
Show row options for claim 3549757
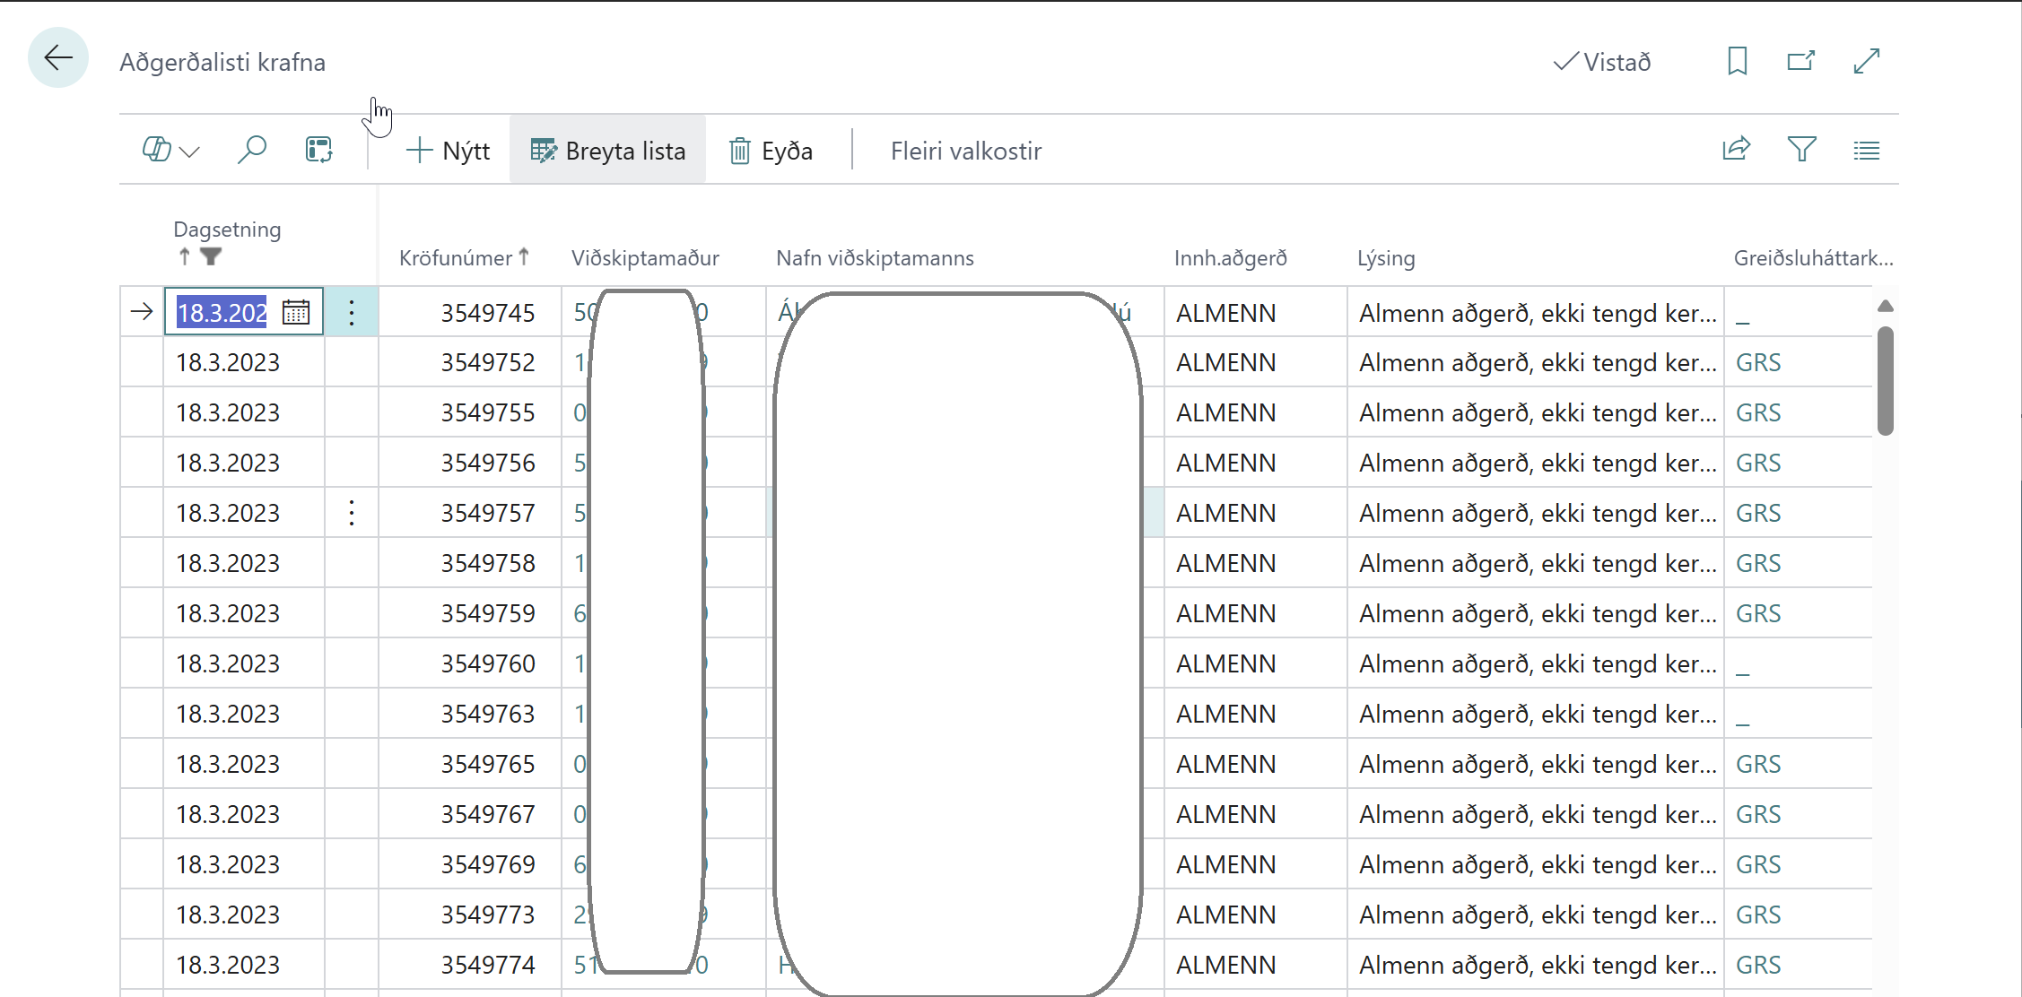point(352,513)
